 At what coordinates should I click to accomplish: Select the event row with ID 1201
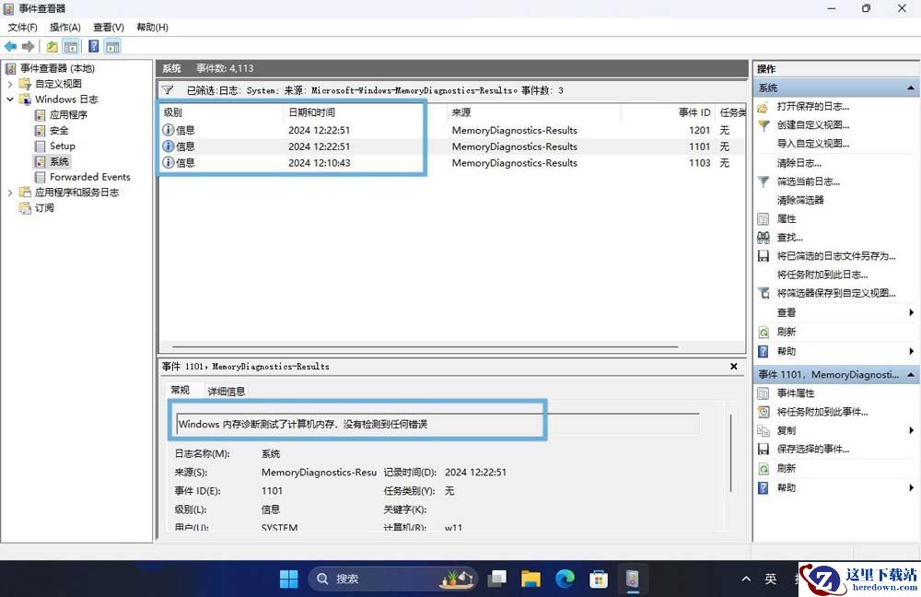[x=451, y=131]
